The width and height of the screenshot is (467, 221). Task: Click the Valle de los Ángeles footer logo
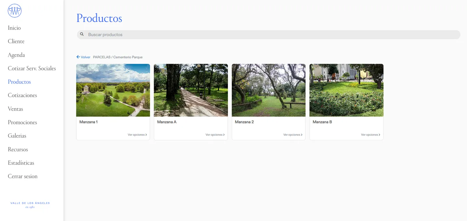click(30, 205)
